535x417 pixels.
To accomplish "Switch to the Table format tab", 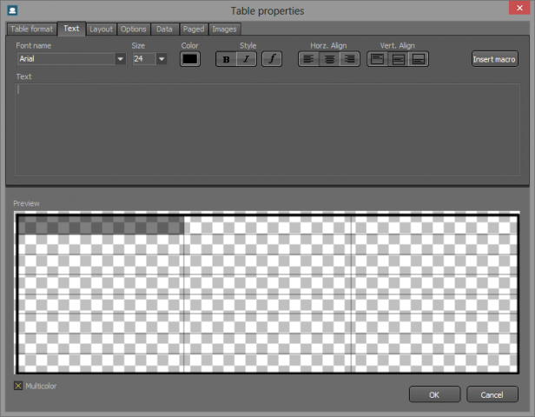I will [32, 29].
